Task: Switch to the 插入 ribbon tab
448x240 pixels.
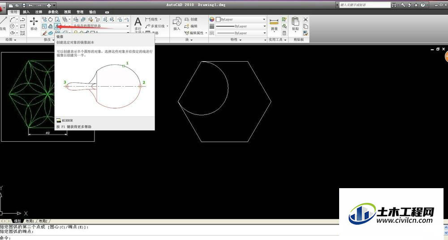Action: (x=26, y=12)
